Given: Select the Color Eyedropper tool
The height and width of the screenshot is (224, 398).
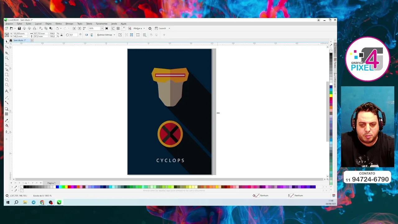Looking at the screenshot, I should [7, 120].
